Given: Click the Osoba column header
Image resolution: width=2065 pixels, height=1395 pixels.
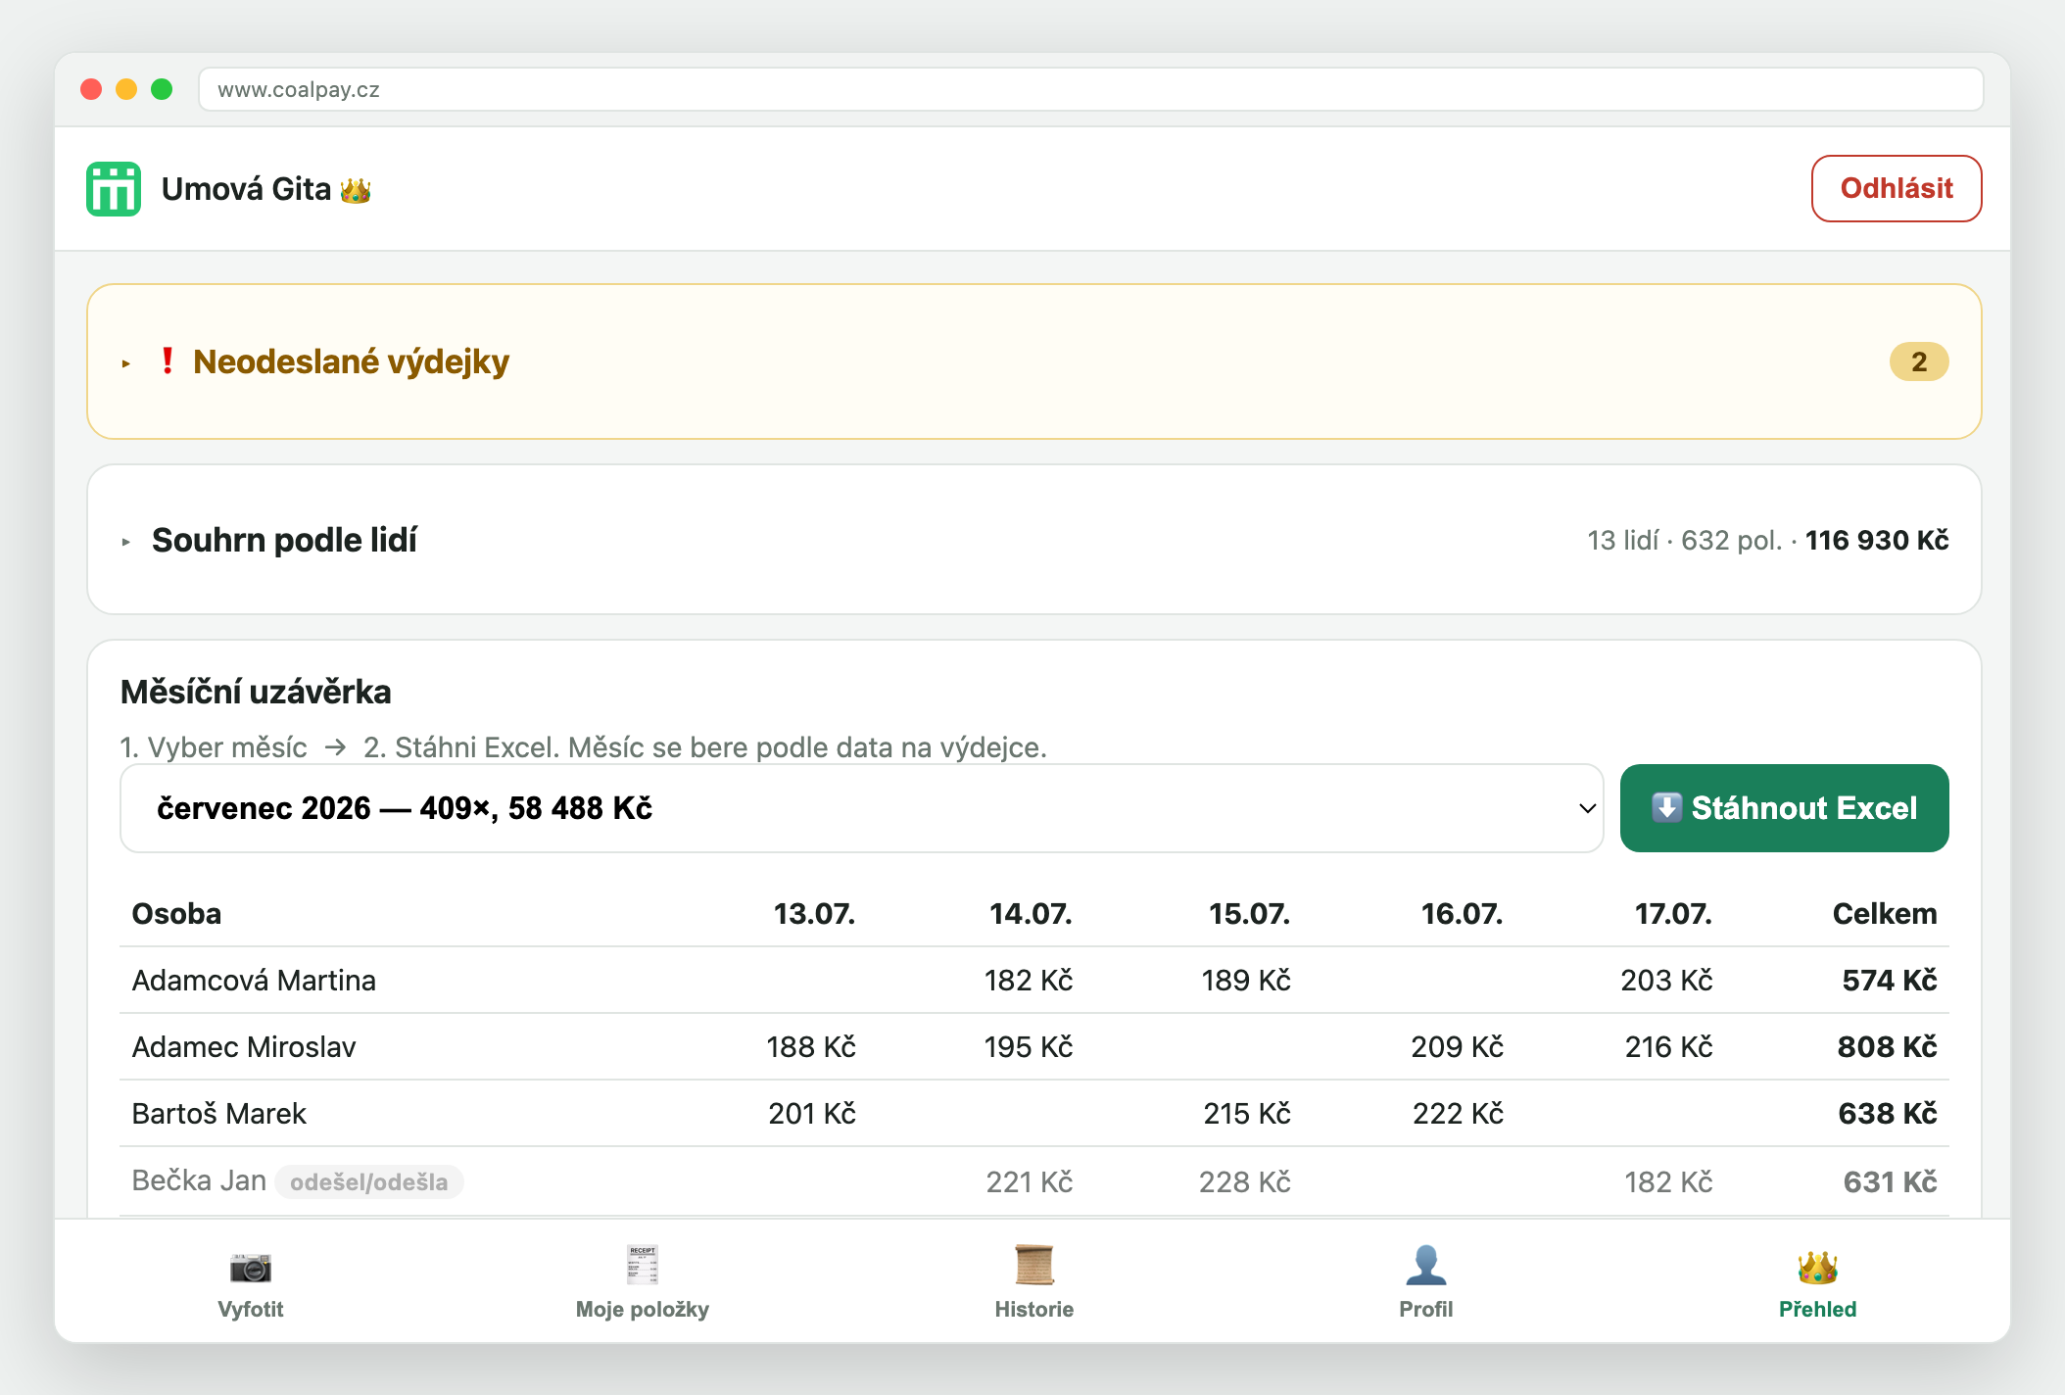Looking at the screenshot, I should click(x=177, y=914).
